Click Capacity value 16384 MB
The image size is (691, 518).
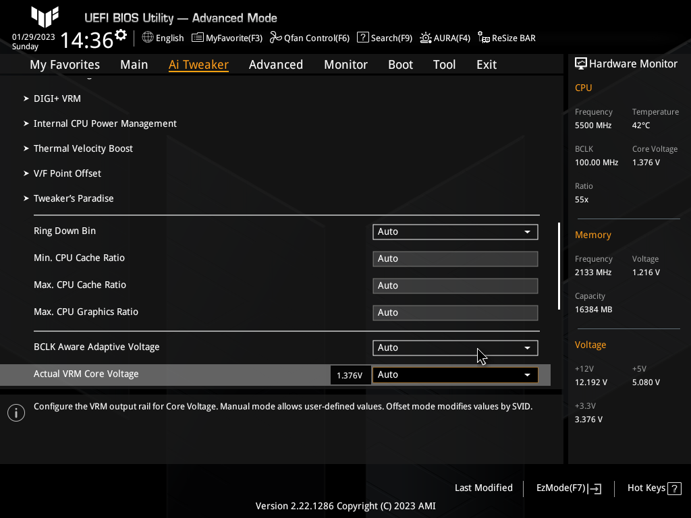pyautogui.click(x=593, y=310)
